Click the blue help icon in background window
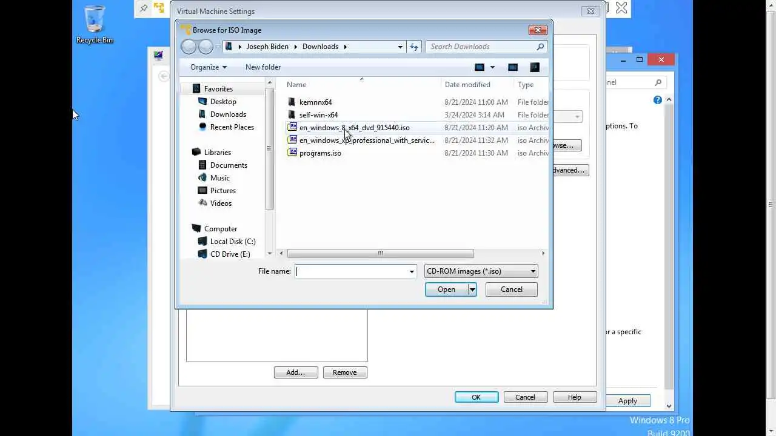This screenshot has height=436, width=776. point(658,100)
